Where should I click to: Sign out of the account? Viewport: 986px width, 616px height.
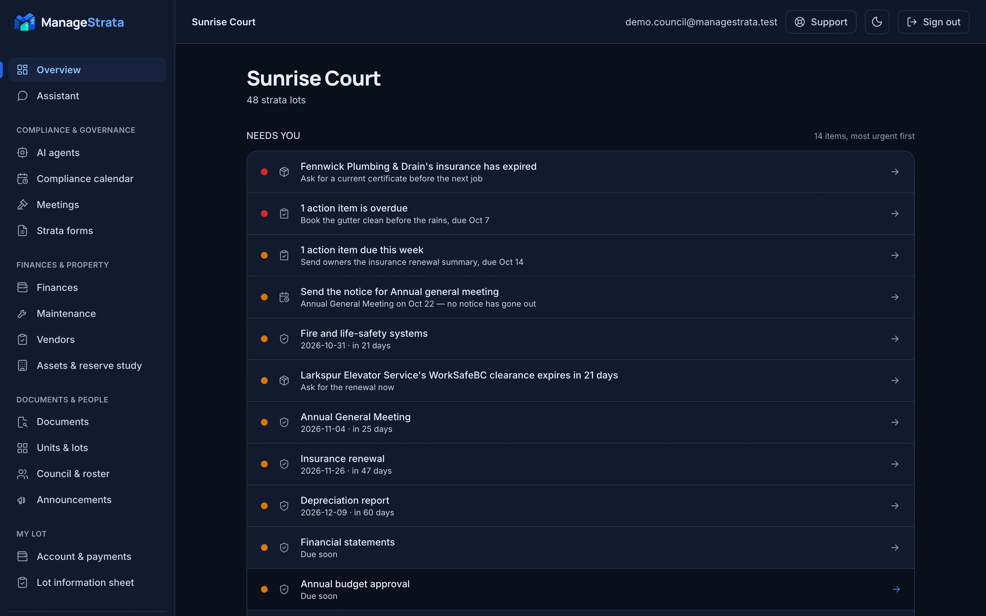[x=933, y=22]
